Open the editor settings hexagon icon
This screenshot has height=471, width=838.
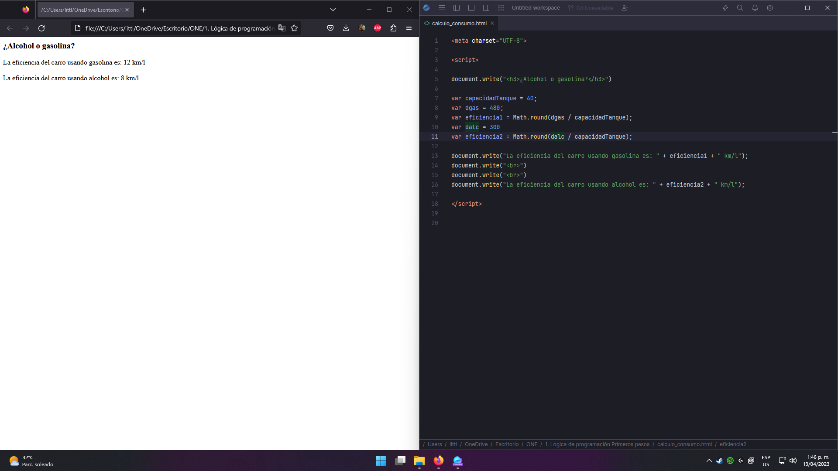tap(770, 8)
